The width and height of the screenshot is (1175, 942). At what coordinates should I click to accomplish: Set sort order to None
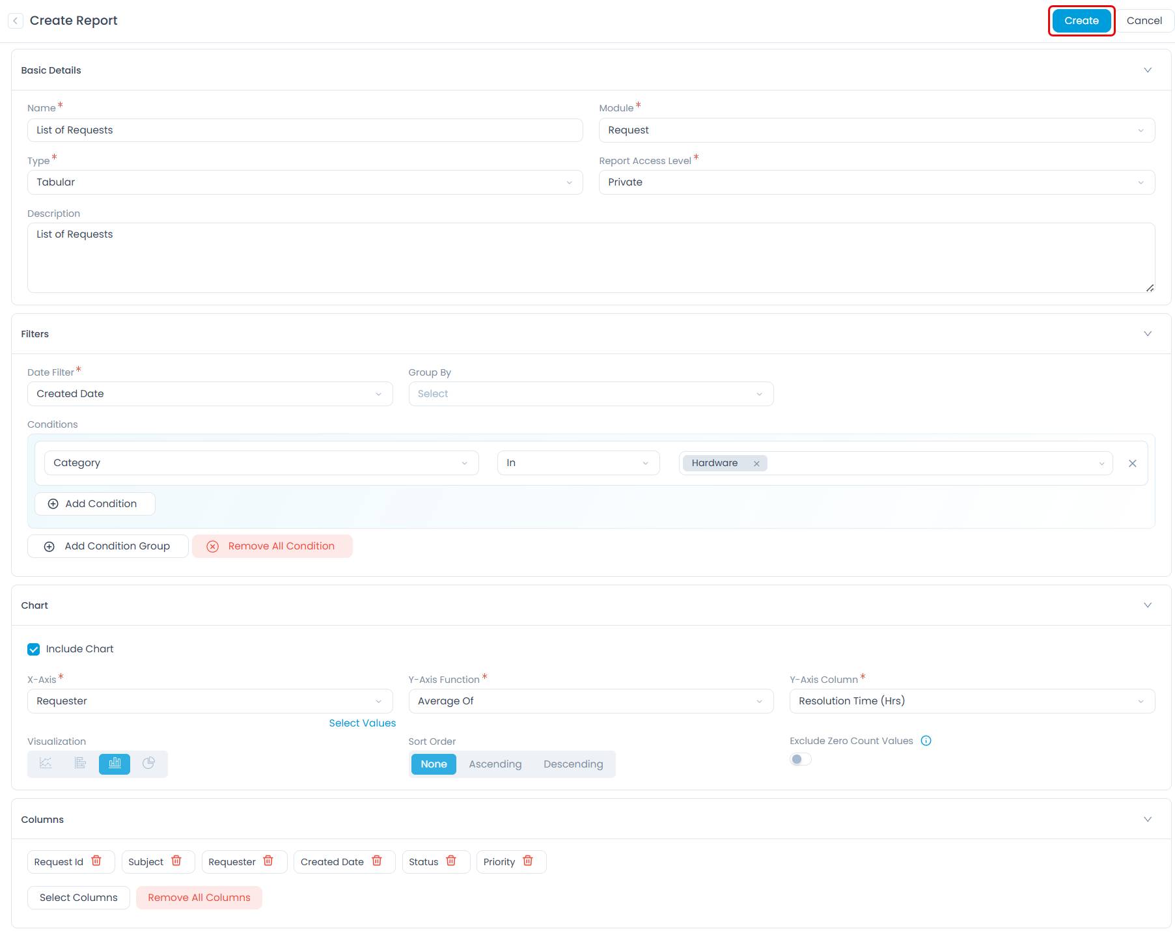click(434, 764)
